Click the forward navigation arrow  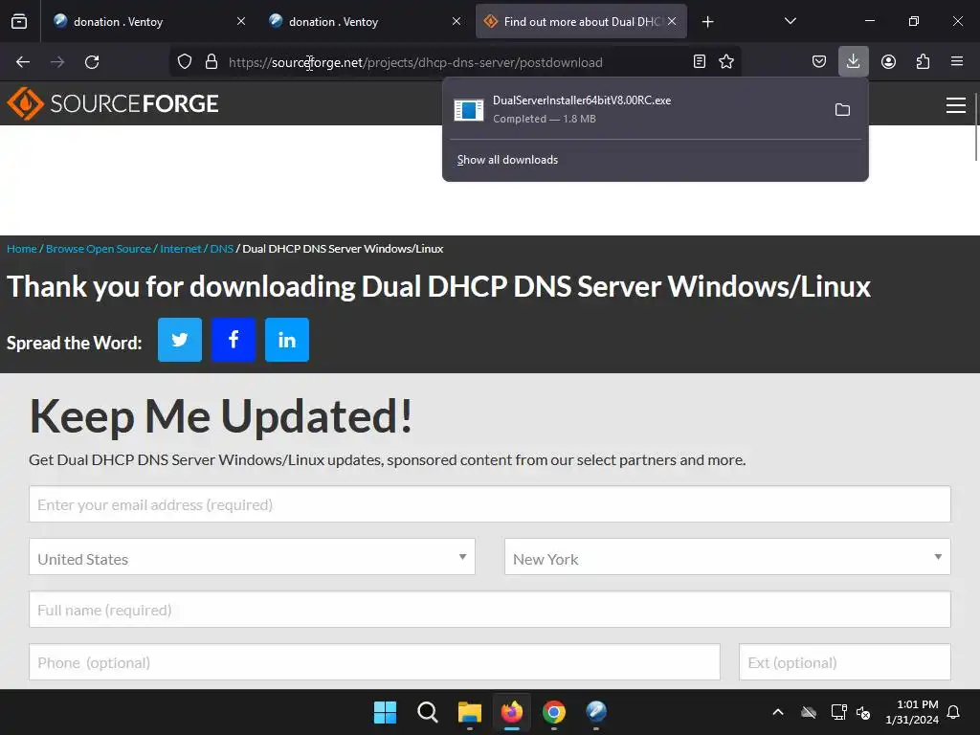(x=57, y=62)
